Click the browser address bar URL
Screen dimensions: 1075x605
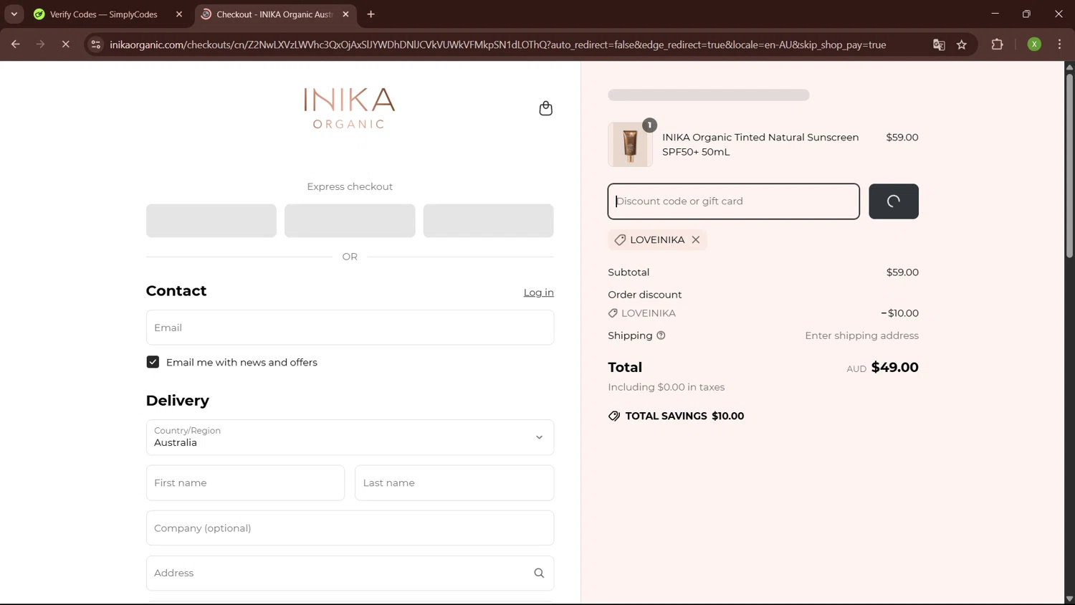tap(497, 44)
